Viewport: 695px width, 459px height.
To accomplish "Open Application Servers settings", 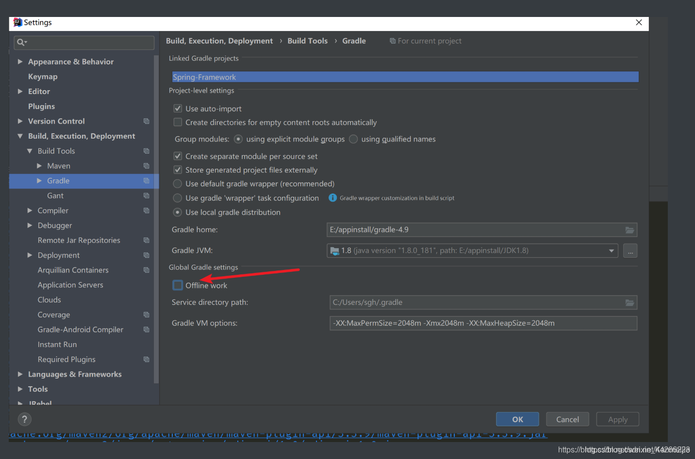I will [x=70, y=285].
